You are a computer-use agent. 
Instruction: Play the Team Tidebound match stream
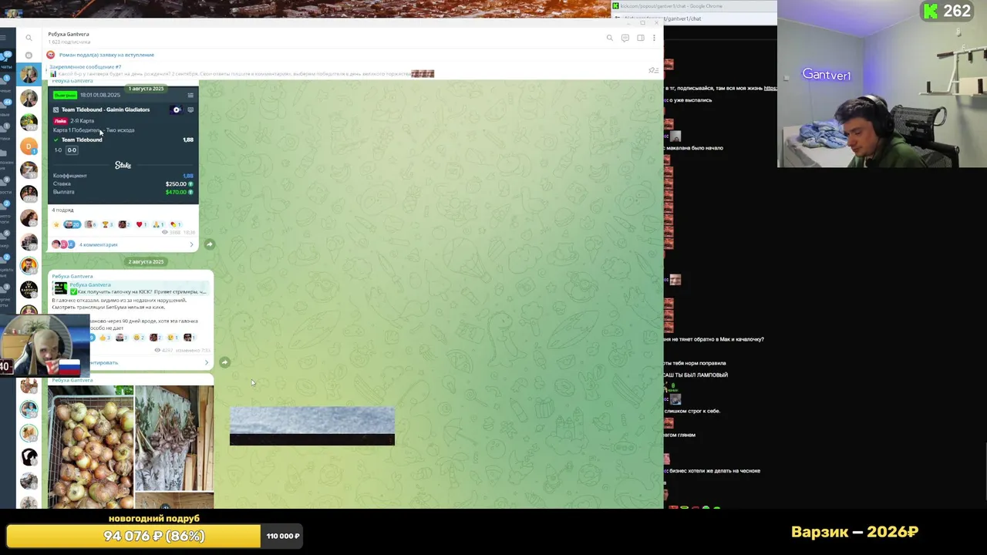click(176, 109)
